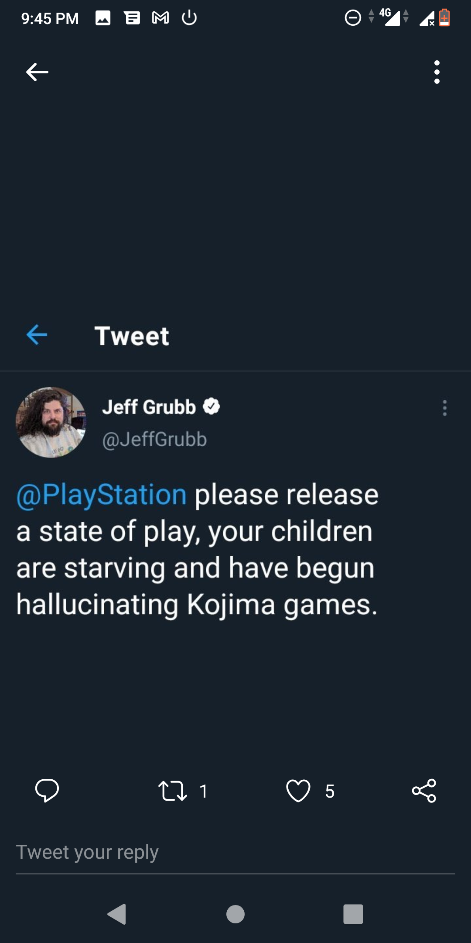Tap the blue back arrow beside Tweet
Screen dimensions: 471x943
click(37, 335)
